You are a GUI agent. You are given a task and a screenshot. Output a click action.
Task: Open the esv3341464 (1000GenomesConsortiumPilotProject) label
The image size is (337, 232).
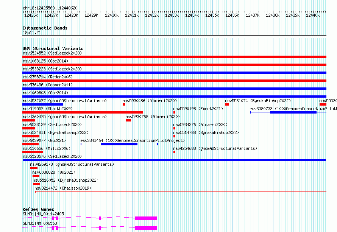133,140
